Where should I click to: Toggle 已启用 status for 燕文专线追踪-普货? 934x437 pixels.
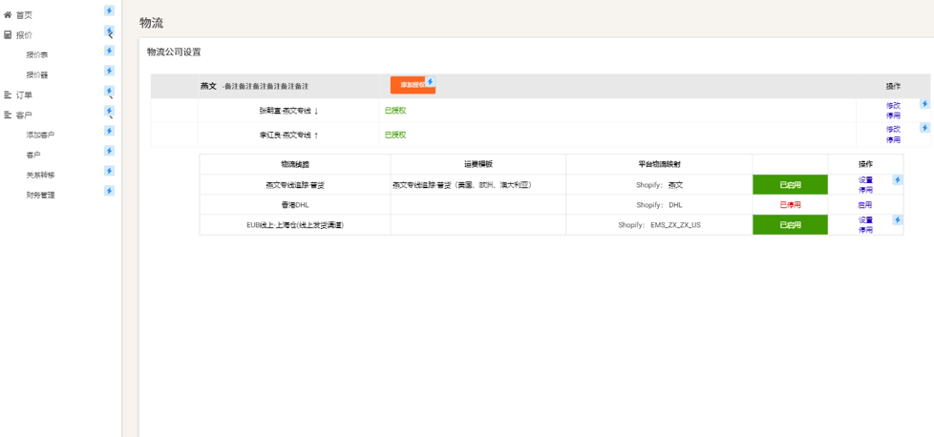pyautogui.click(x=790, y=185)
